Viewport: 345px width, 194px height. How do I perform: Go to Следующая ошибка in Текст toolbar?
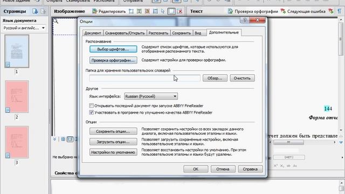tap(303, 11)
